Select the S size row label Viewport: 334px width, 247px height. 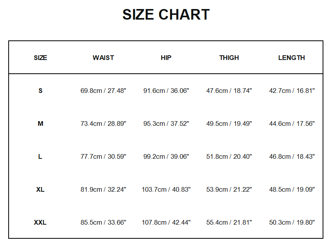(x=40, y=91)
